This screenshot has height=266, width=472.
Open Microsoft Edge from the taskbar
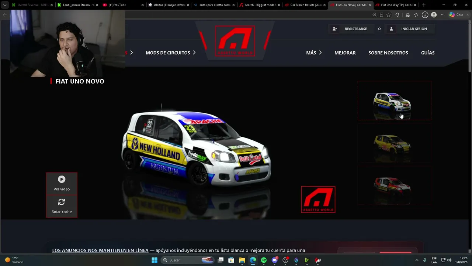[253, 260]
